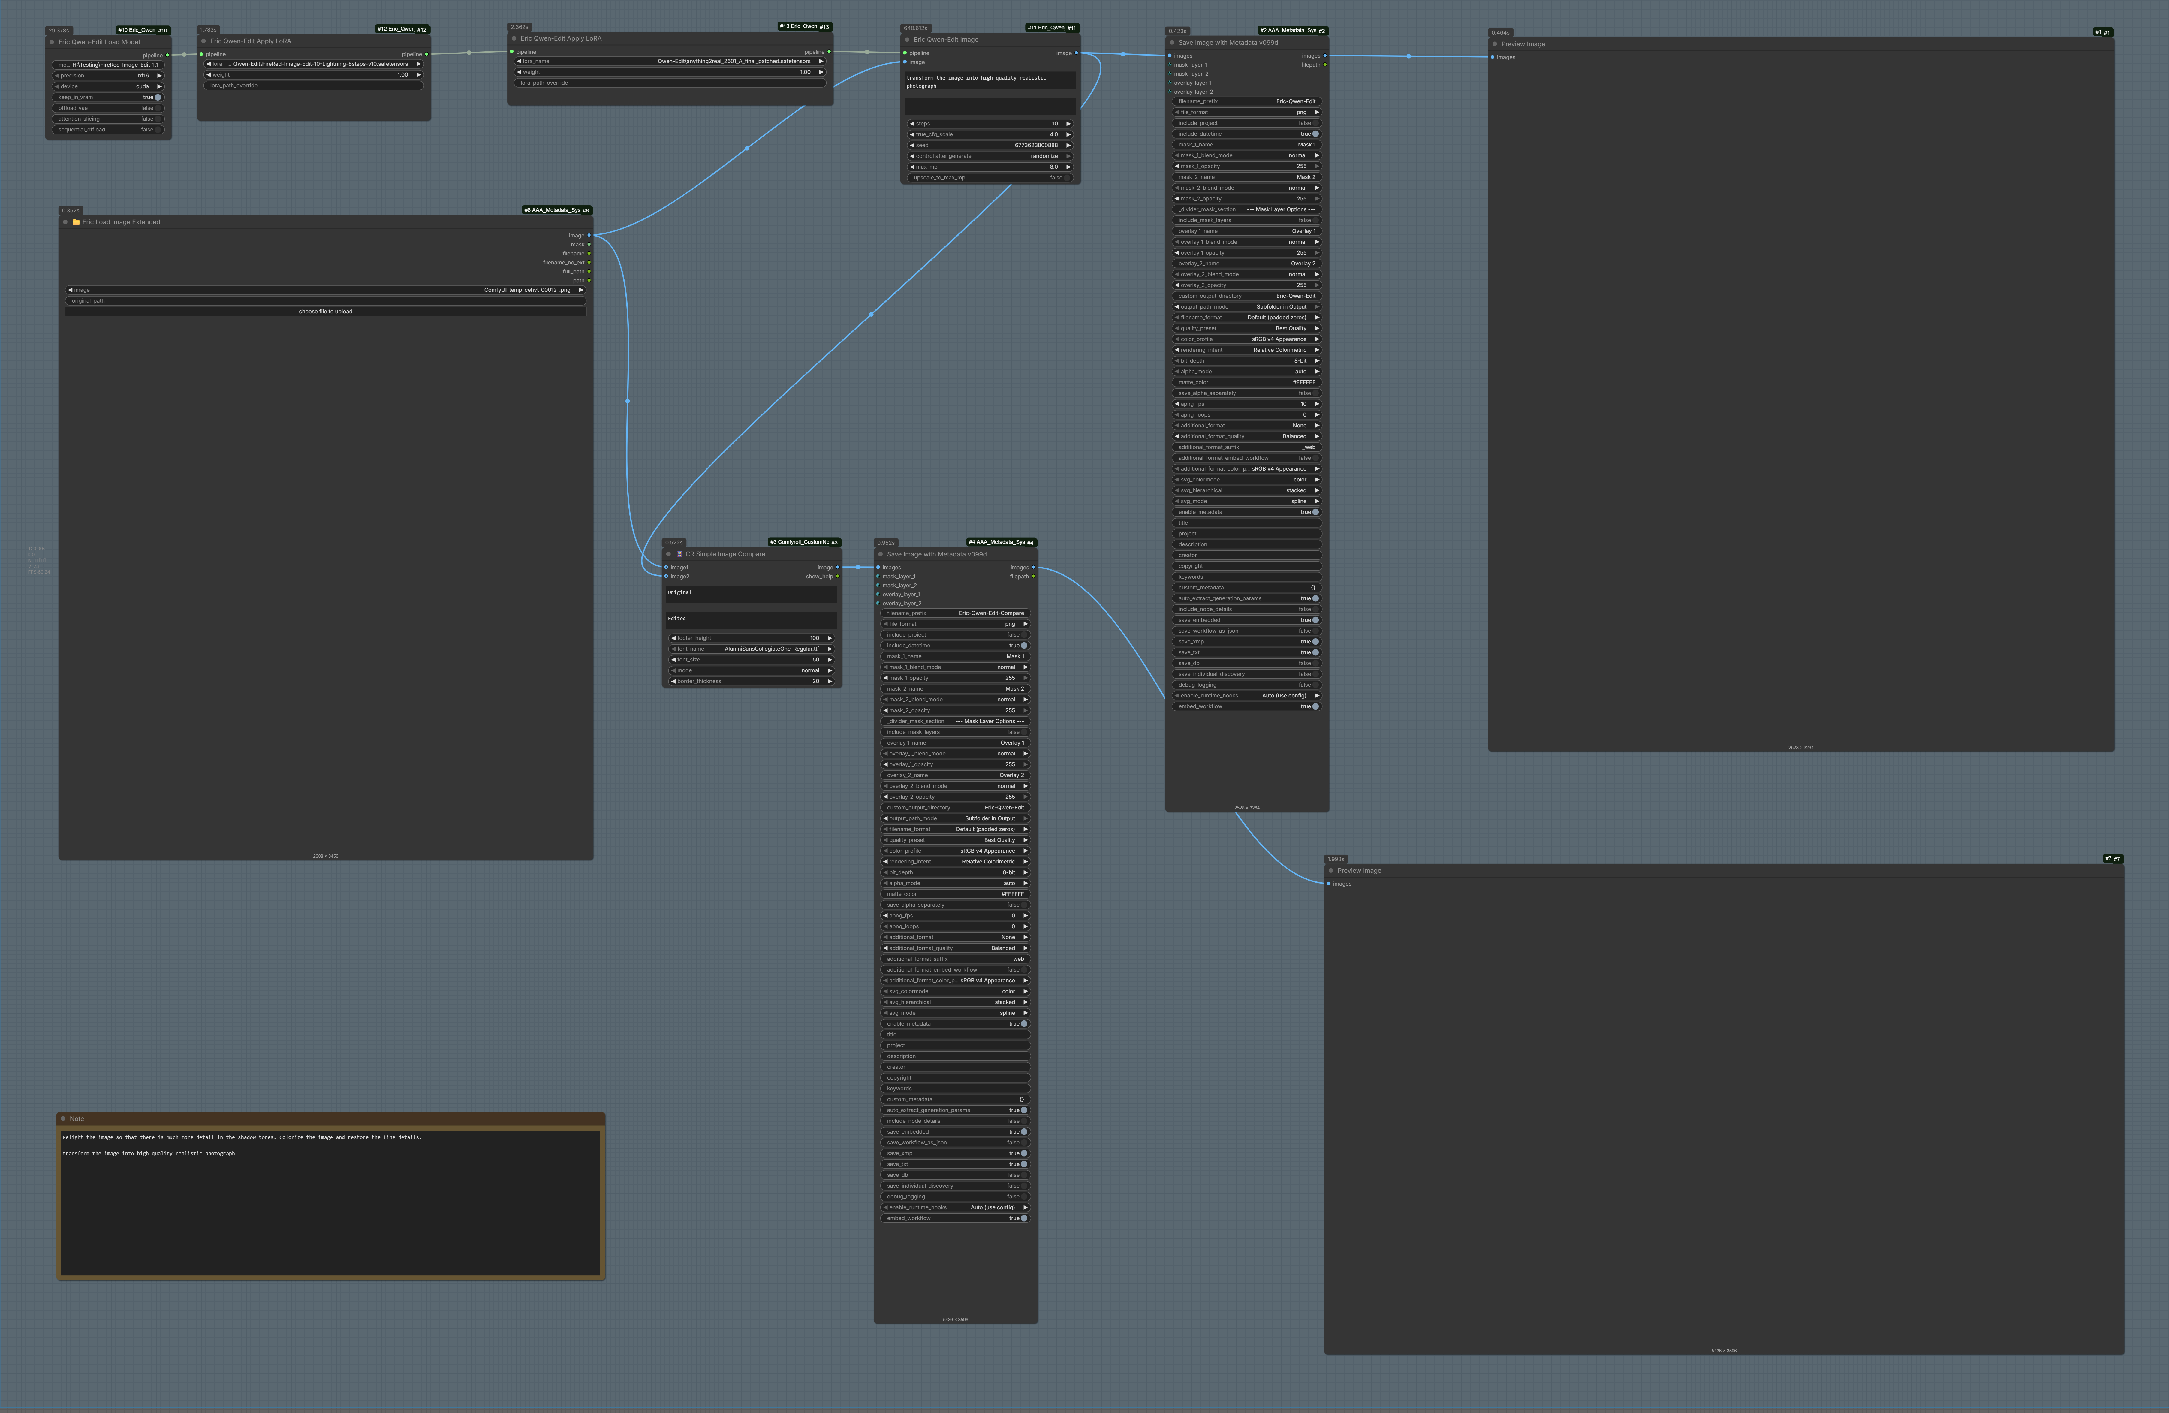Click the images input slot on Preview Image #7

pos(1329,883)
